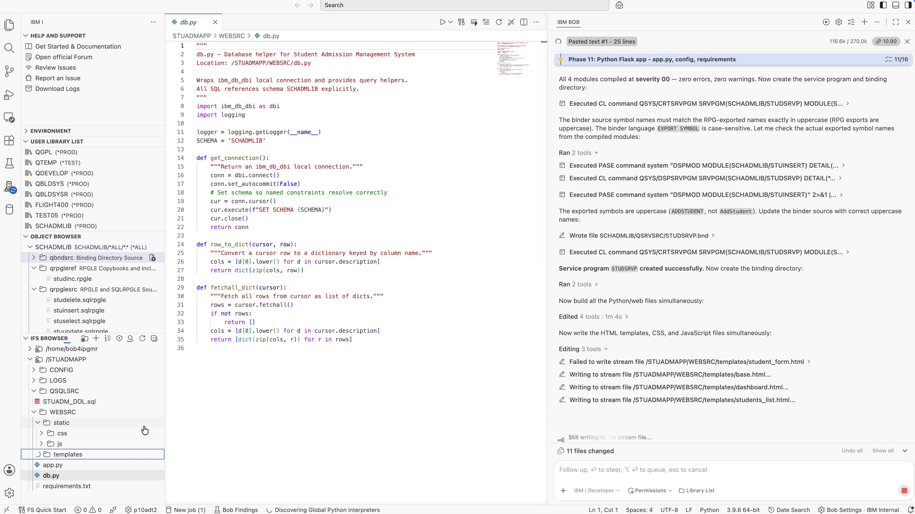
Task: Add attachment with plus in chat input
Action: point(563,491)
